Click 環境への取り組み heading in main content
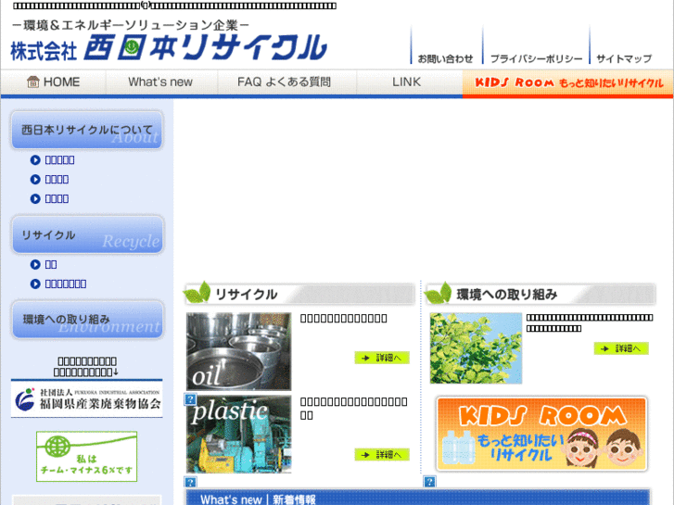 pos(540,294)
